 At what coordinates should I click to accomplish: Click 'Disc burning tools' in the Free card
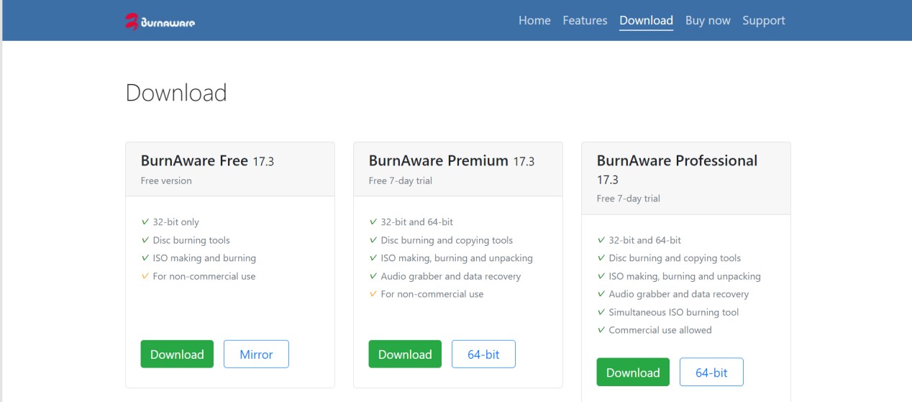191,240
